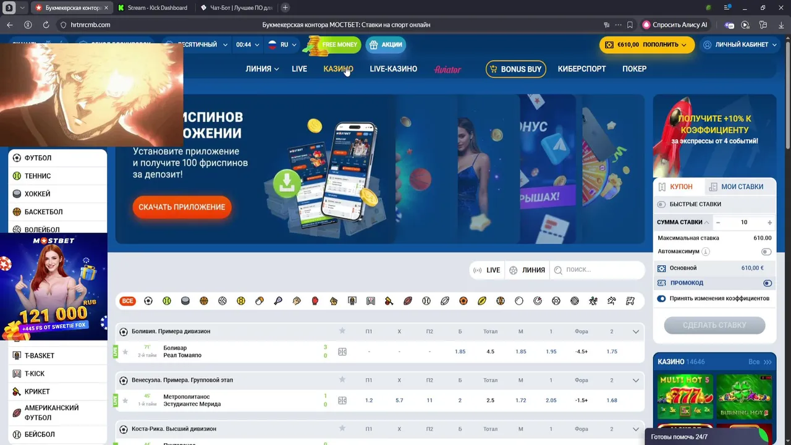The height and width of the screenshot is (445, 791).
Task: Open Multi Hot 5 casino game thumbnail
Action: (x=685, y=396)
